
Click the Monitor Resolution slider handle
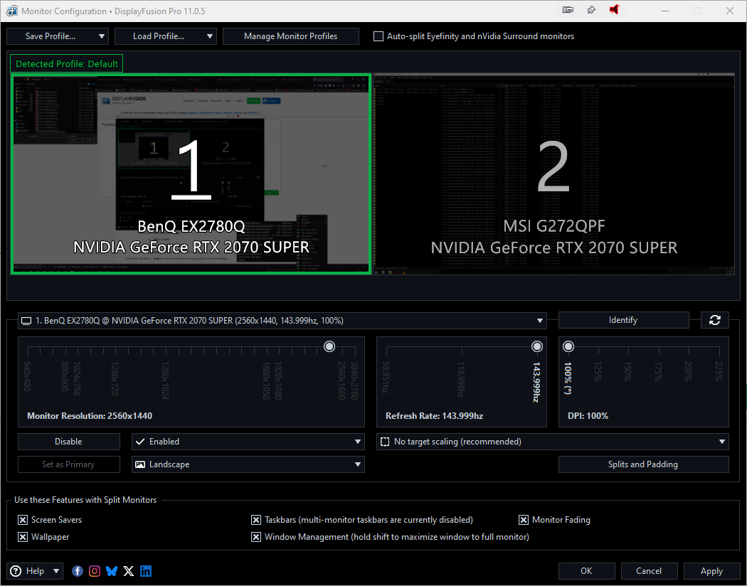point(329,346)
